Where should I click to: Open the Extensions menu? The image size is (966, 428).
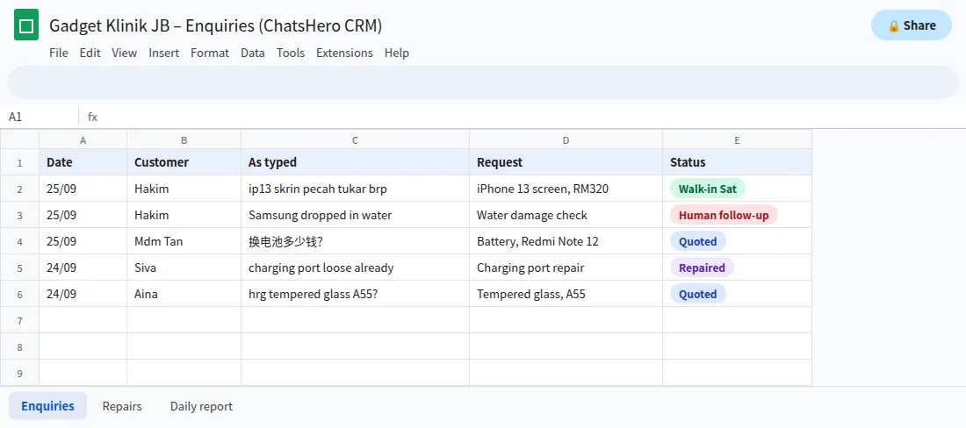pyautogui.click(x=344, y=53)
